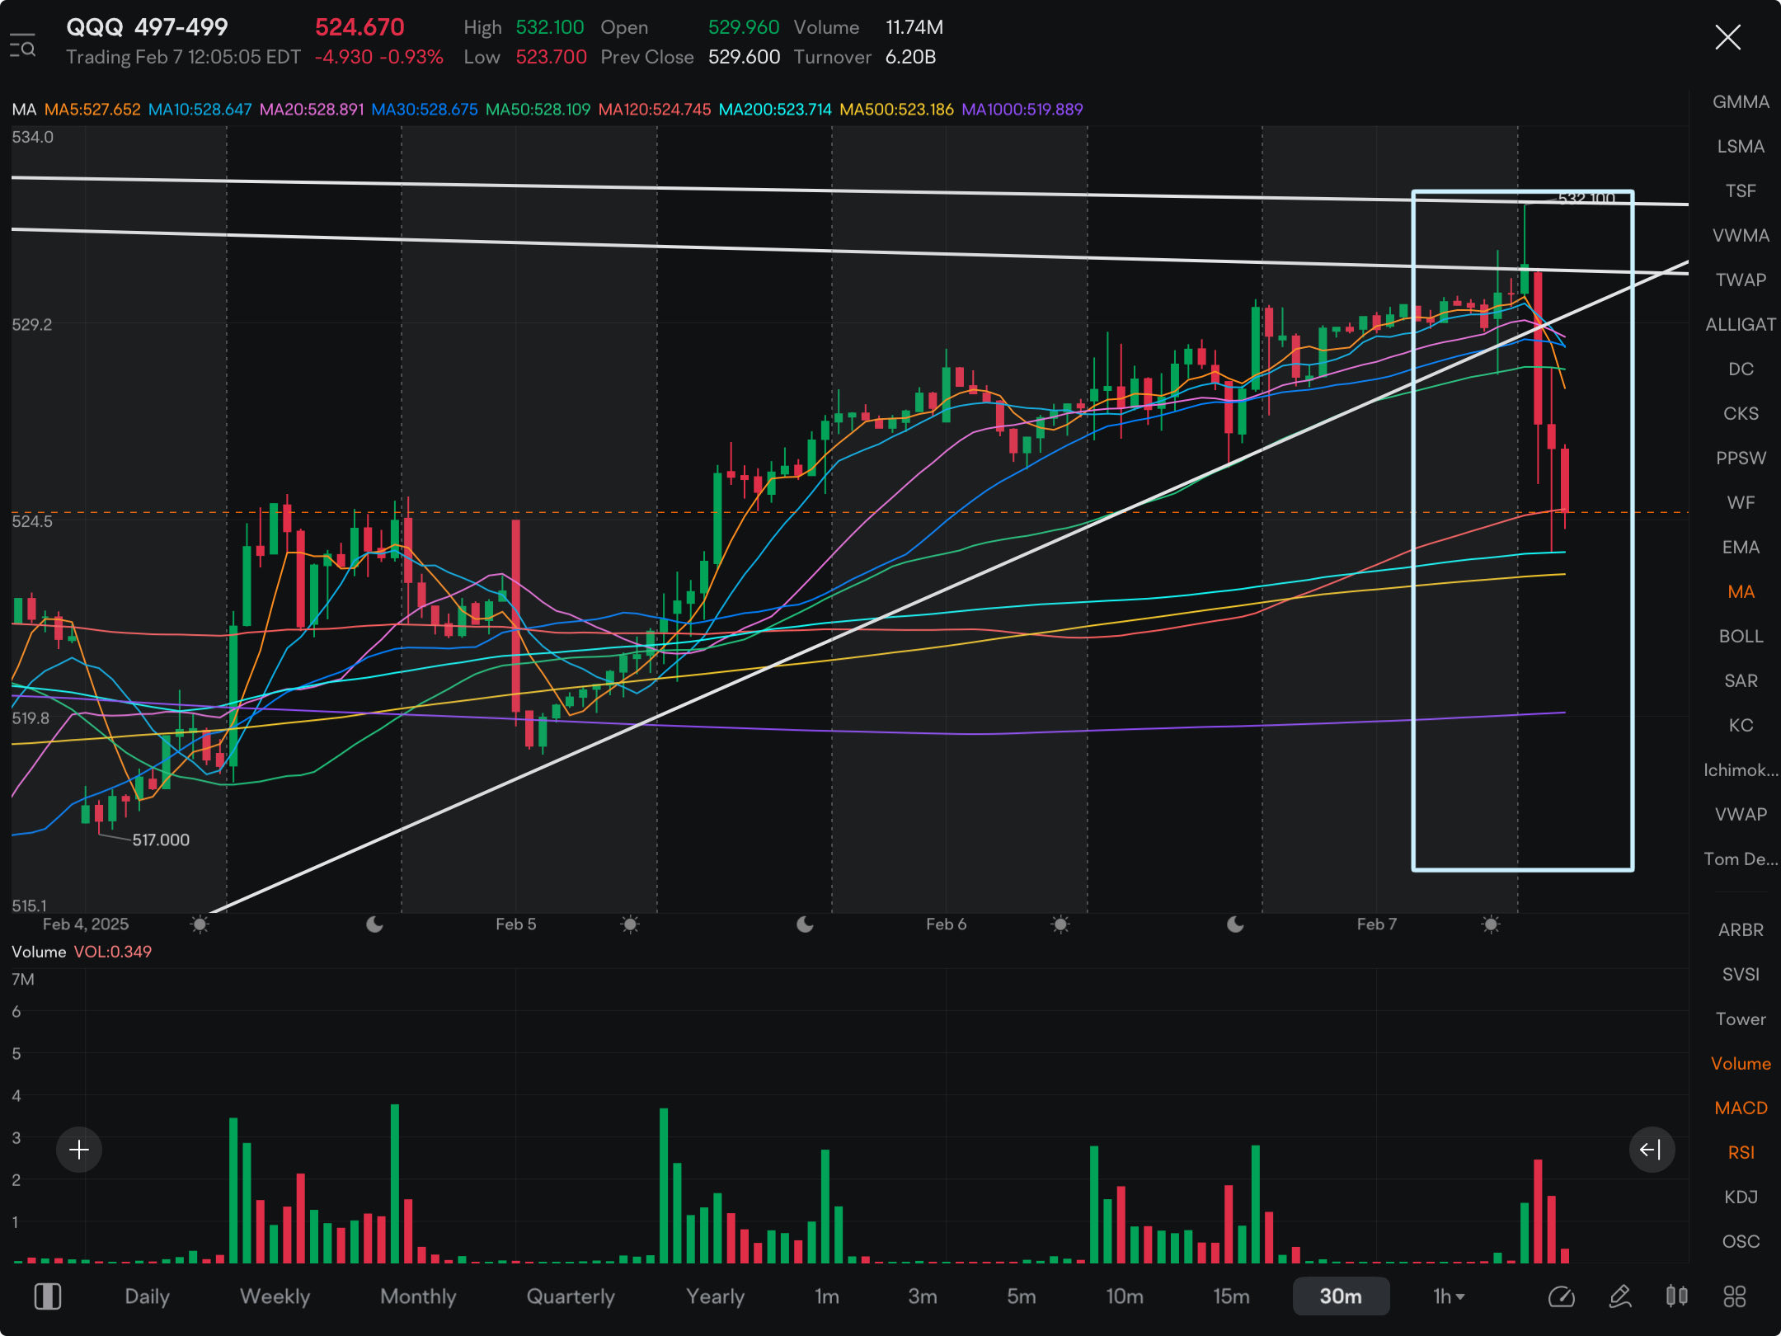The width and height of the screenshot is (1781, 1336).
Task: Enable the SAR indicator
Action: 1741,681
